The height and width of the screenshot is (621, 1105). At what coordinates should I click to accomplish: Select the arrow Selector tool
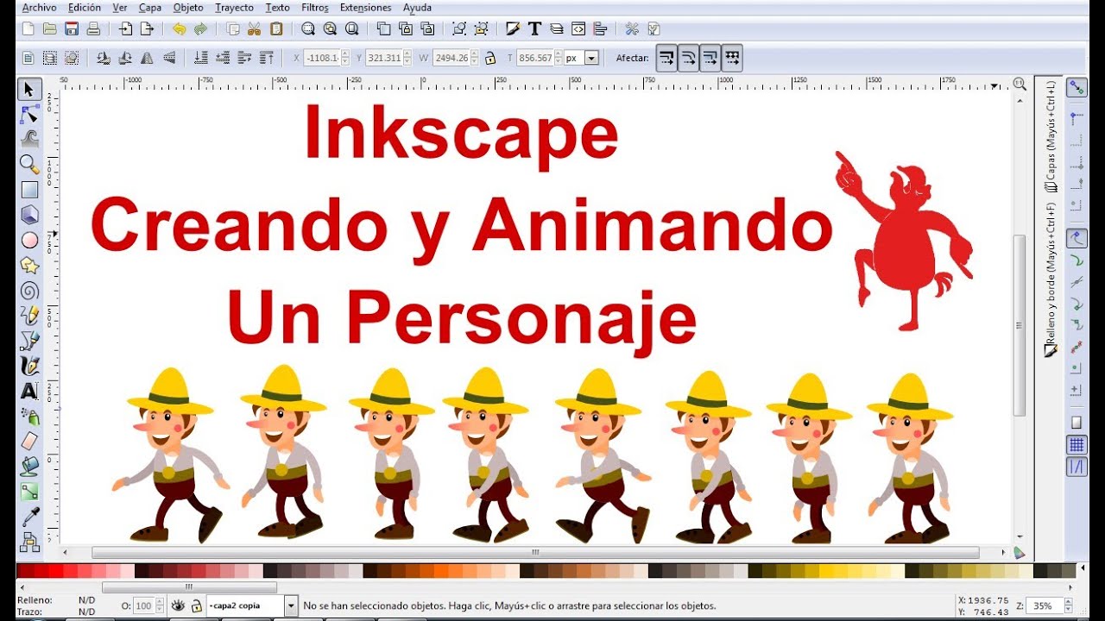(29, 90)
